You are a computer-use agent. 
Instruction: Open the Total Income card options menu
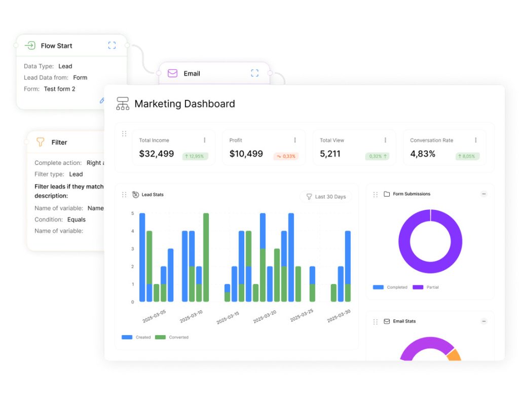[205, 140]
